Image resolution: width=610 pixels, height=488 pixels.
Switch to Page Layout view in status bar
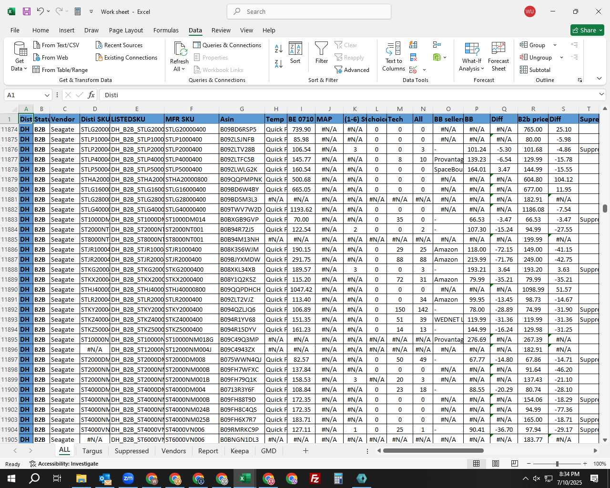click(x=496, y=464)
